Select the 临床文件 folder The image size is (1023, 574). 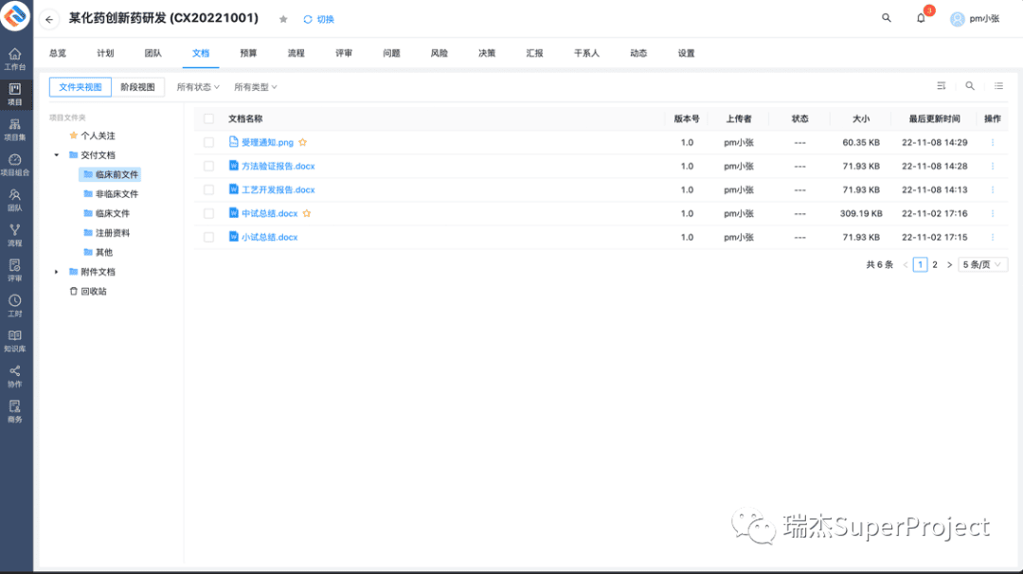(107, 213)
